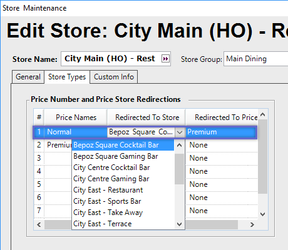288x250 pixels.
Task: Choose City Centre Cocktail Bar option
Action: (x=123, y=167)
